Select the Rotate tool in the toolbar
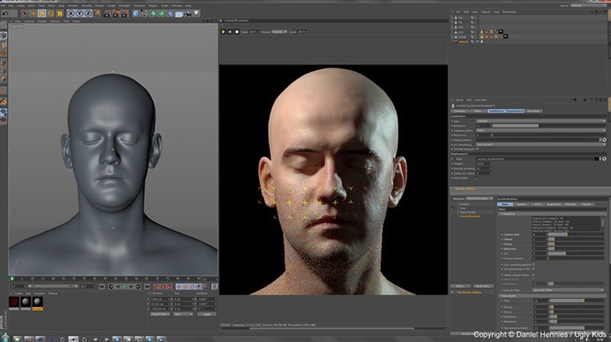The image size is (611, 342). pyautogui.click(x=51, y=13)
